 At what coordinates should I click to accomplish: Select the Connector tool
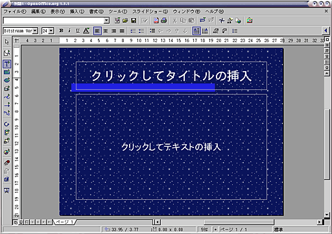6,112
